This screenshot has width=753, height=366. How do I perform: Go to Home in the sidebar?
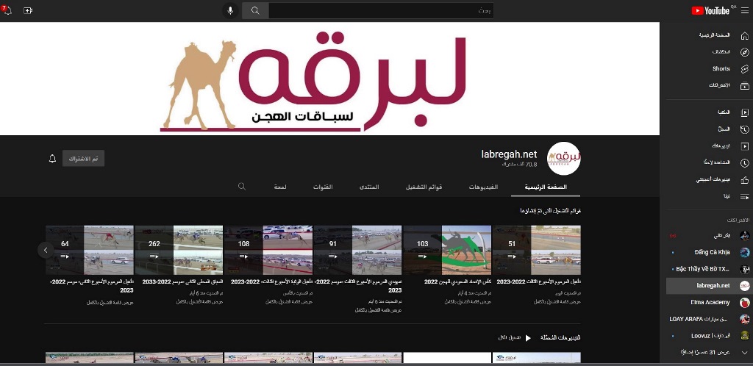tap(710, 35)
